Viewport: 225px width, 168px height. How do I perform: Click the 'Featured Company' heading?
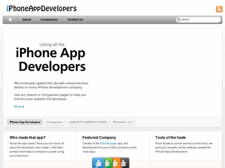pyautogui.click(x=99, y=137)
